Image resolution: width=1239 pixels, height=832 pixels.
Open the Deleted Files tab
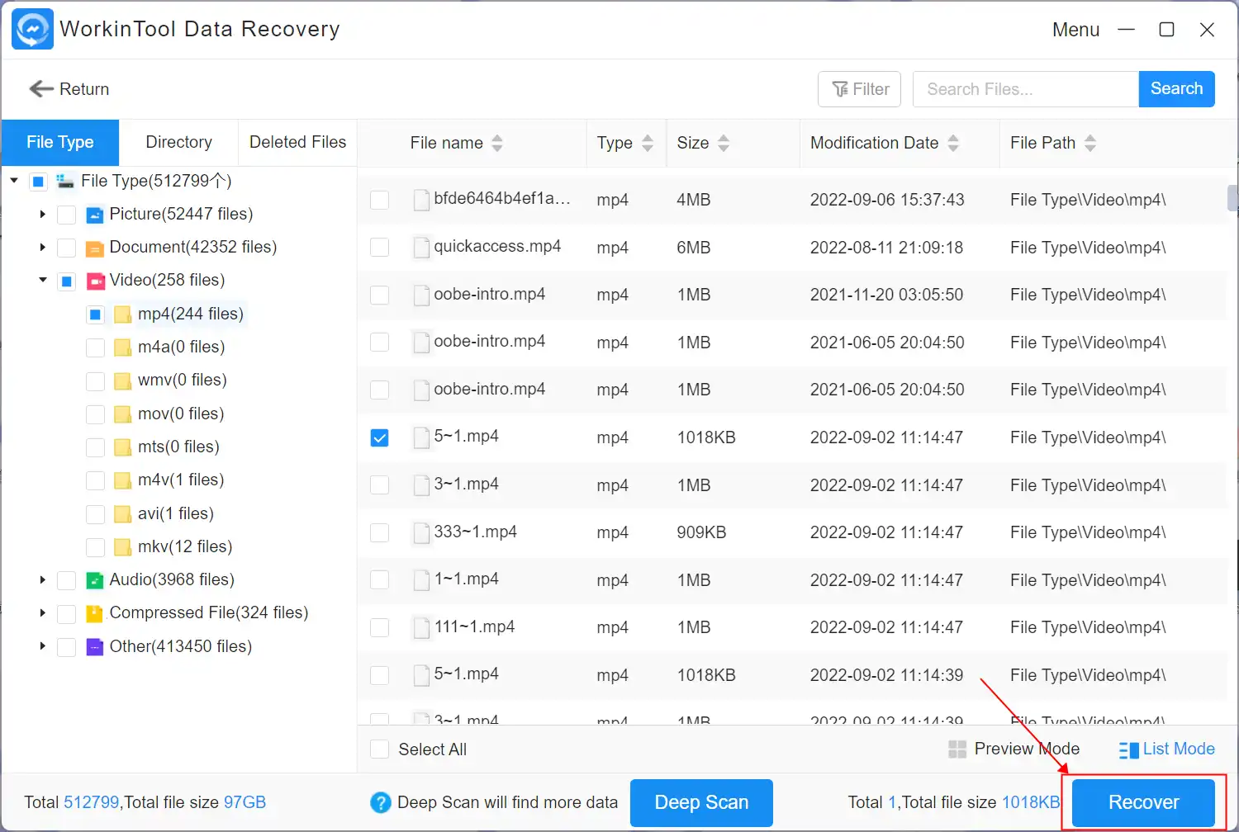(x=297, y=143)
